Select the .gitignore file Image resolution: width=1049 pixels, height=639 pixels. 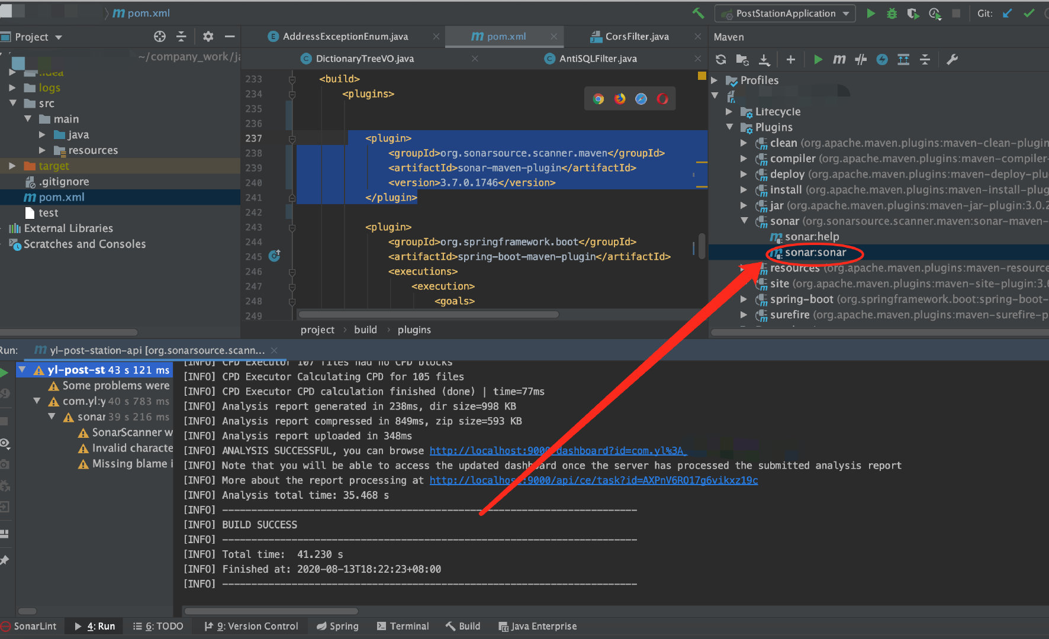[x=64, y=182]
